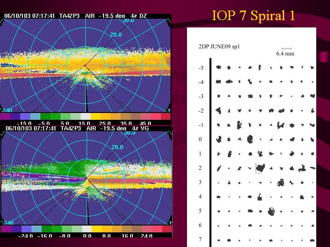This screenshot has height=247, width=330.
Task: Pick the yellow swatch on the VG color bar
Action: pos(97,229)
